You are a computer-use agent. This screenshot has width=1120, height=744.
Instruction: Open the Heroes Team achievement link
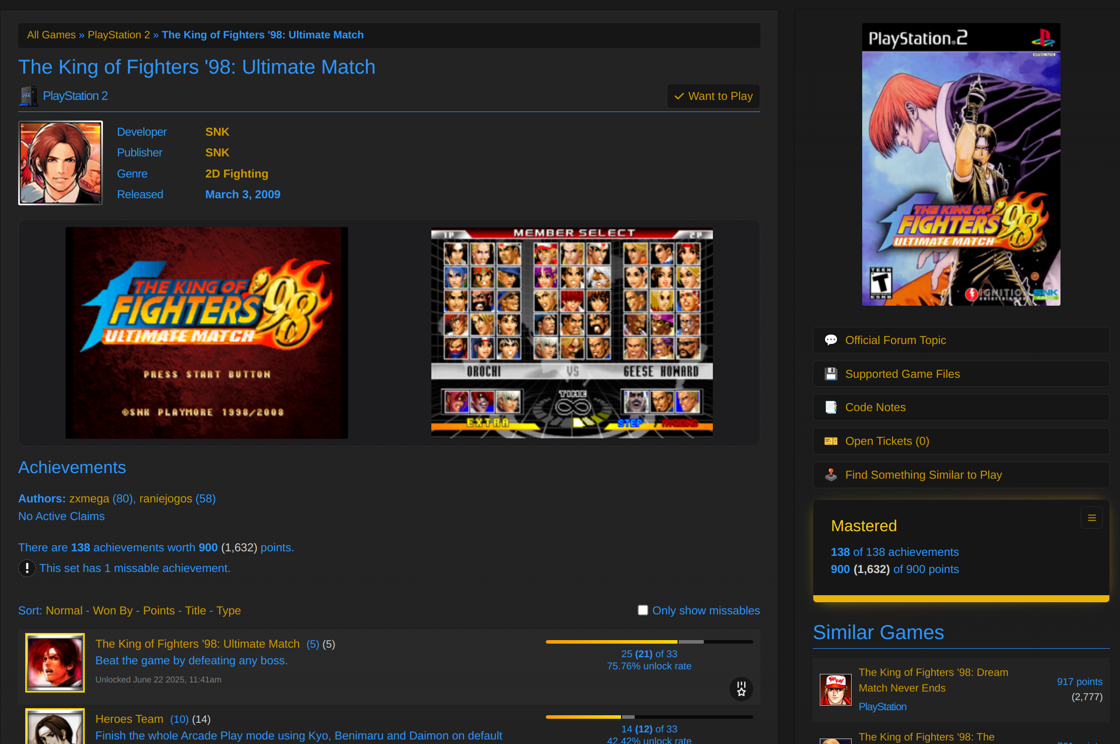click(x=129, y=719)
